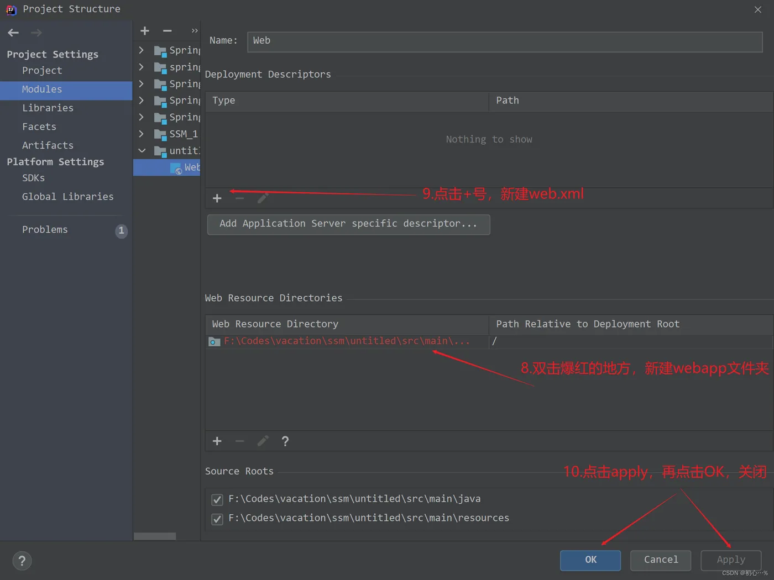Viewport: 774px width, 580px height.
Task: Remove selected module with minus icon
Action: click(x=168, y=31)
